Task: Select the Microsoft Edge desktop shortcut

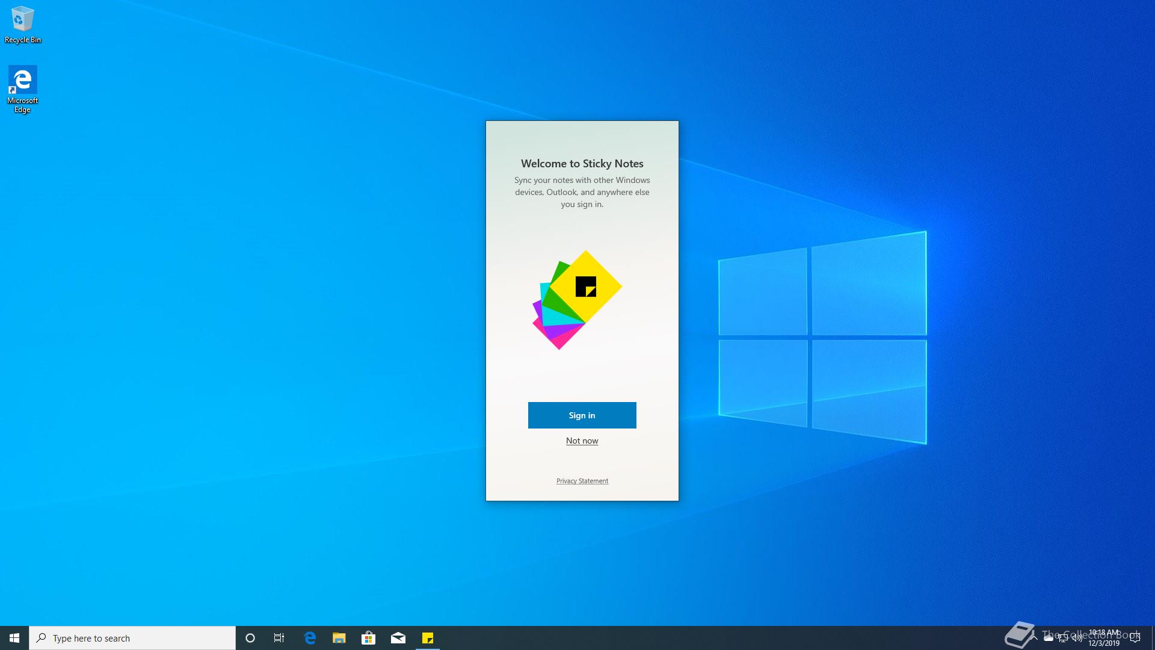Action: [23, 88]
